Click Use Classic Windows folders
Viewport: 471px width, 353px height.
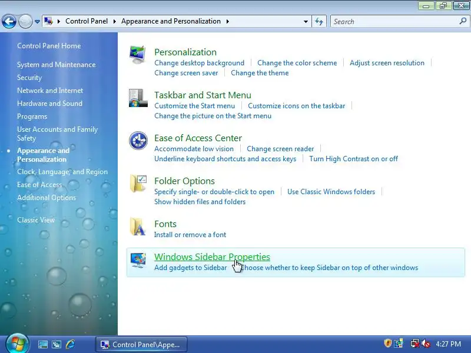pos(331,192)
